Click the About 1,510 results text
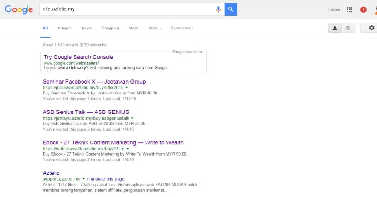The image size is (377, 197). tap(74, 45)
